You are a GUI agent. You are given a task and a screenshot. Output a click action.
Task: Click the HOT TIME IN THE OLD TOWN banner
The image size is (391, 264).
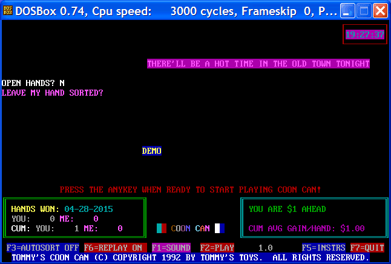[x=258, y=64]
